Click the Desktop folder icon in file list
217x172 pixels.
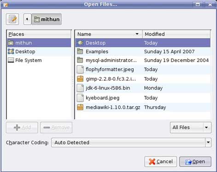click(80, 43)
